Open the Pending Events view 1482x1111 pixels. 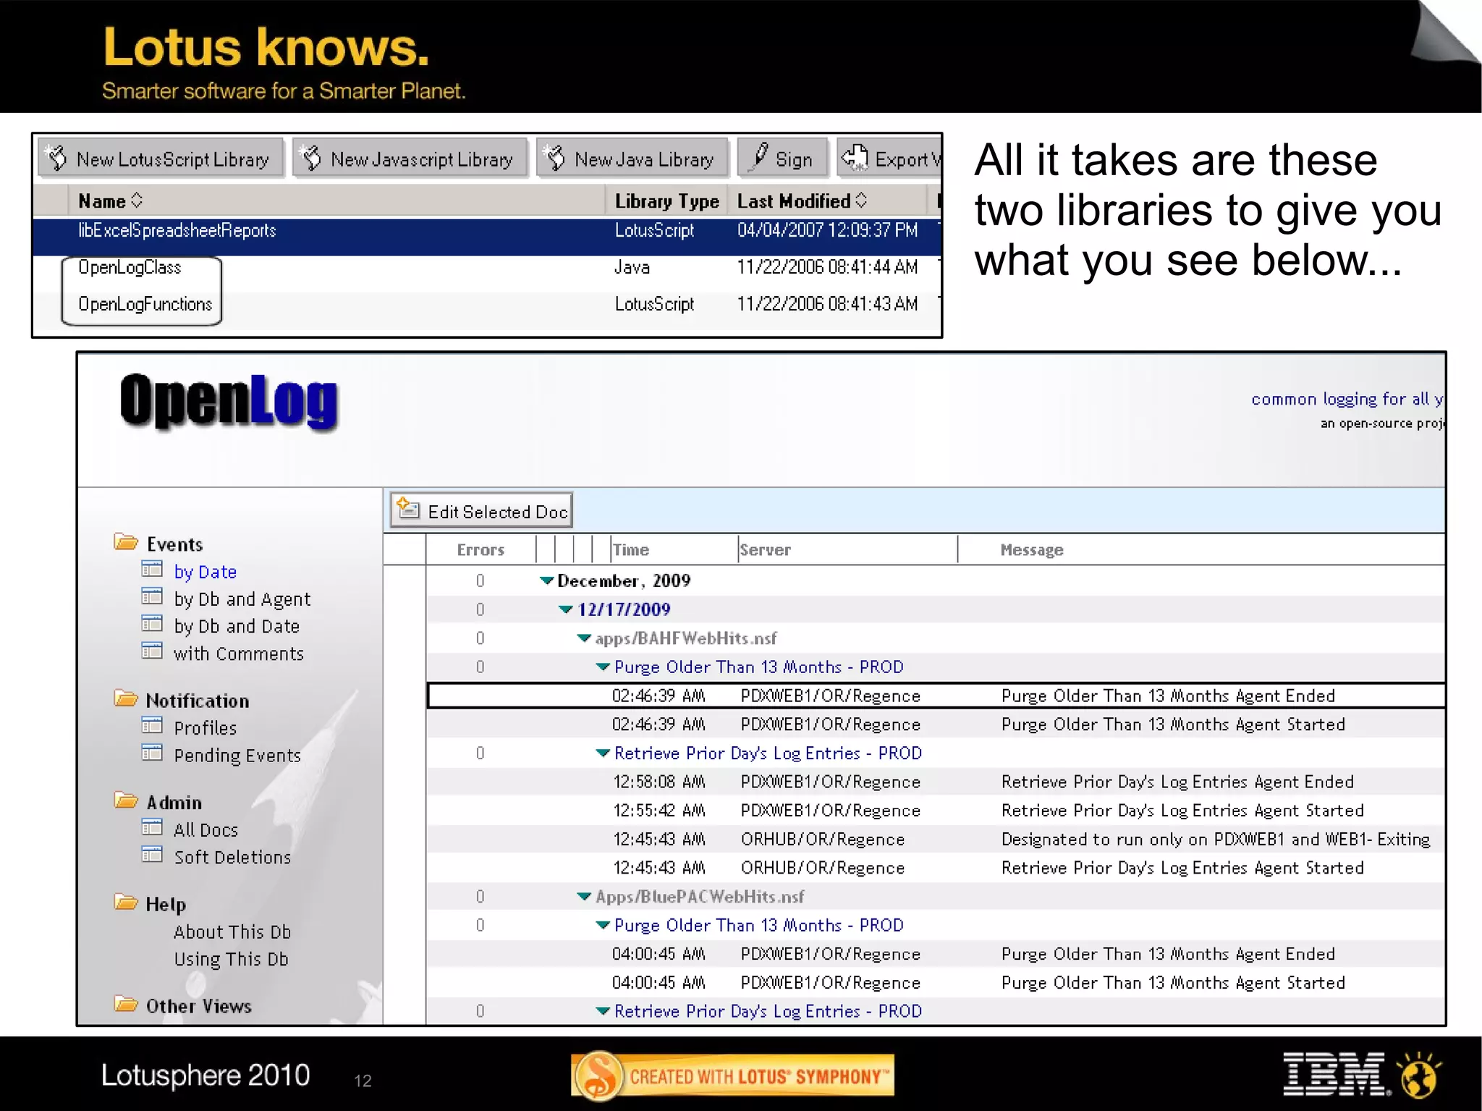[x=237, y=756]
